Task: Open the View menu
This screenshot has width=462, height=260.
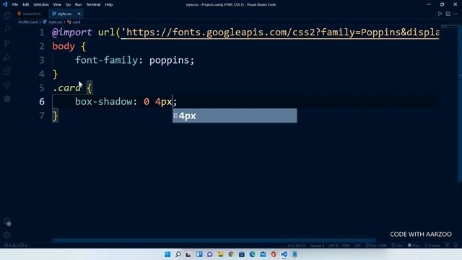Action: pyautogui.click(x=57, y=4)
